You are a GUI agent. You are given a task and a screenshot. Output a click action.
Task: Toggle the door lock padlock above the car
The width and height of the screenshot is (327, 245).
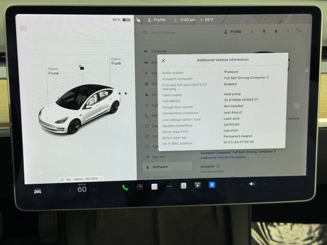tap(82, 69)
